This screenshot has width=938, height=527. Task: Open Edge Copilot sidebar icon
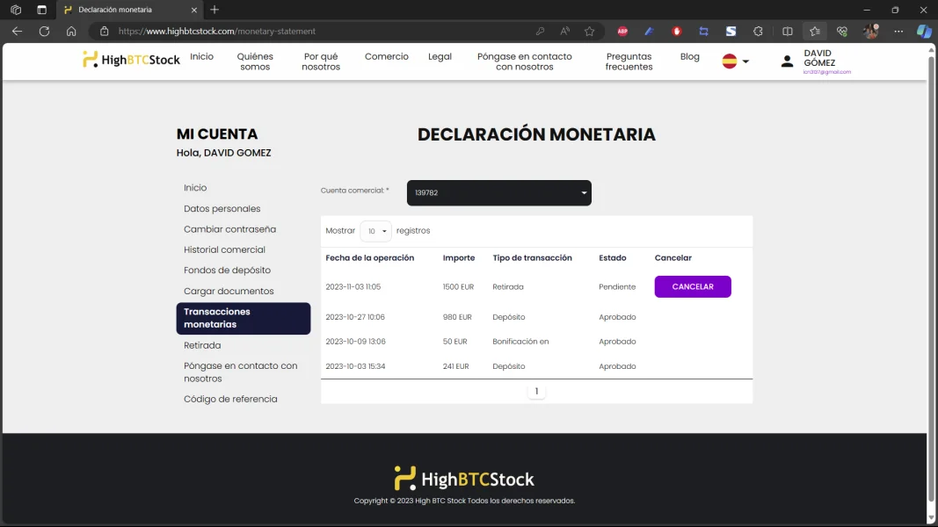pyautogui.click(x=923, y=31)
